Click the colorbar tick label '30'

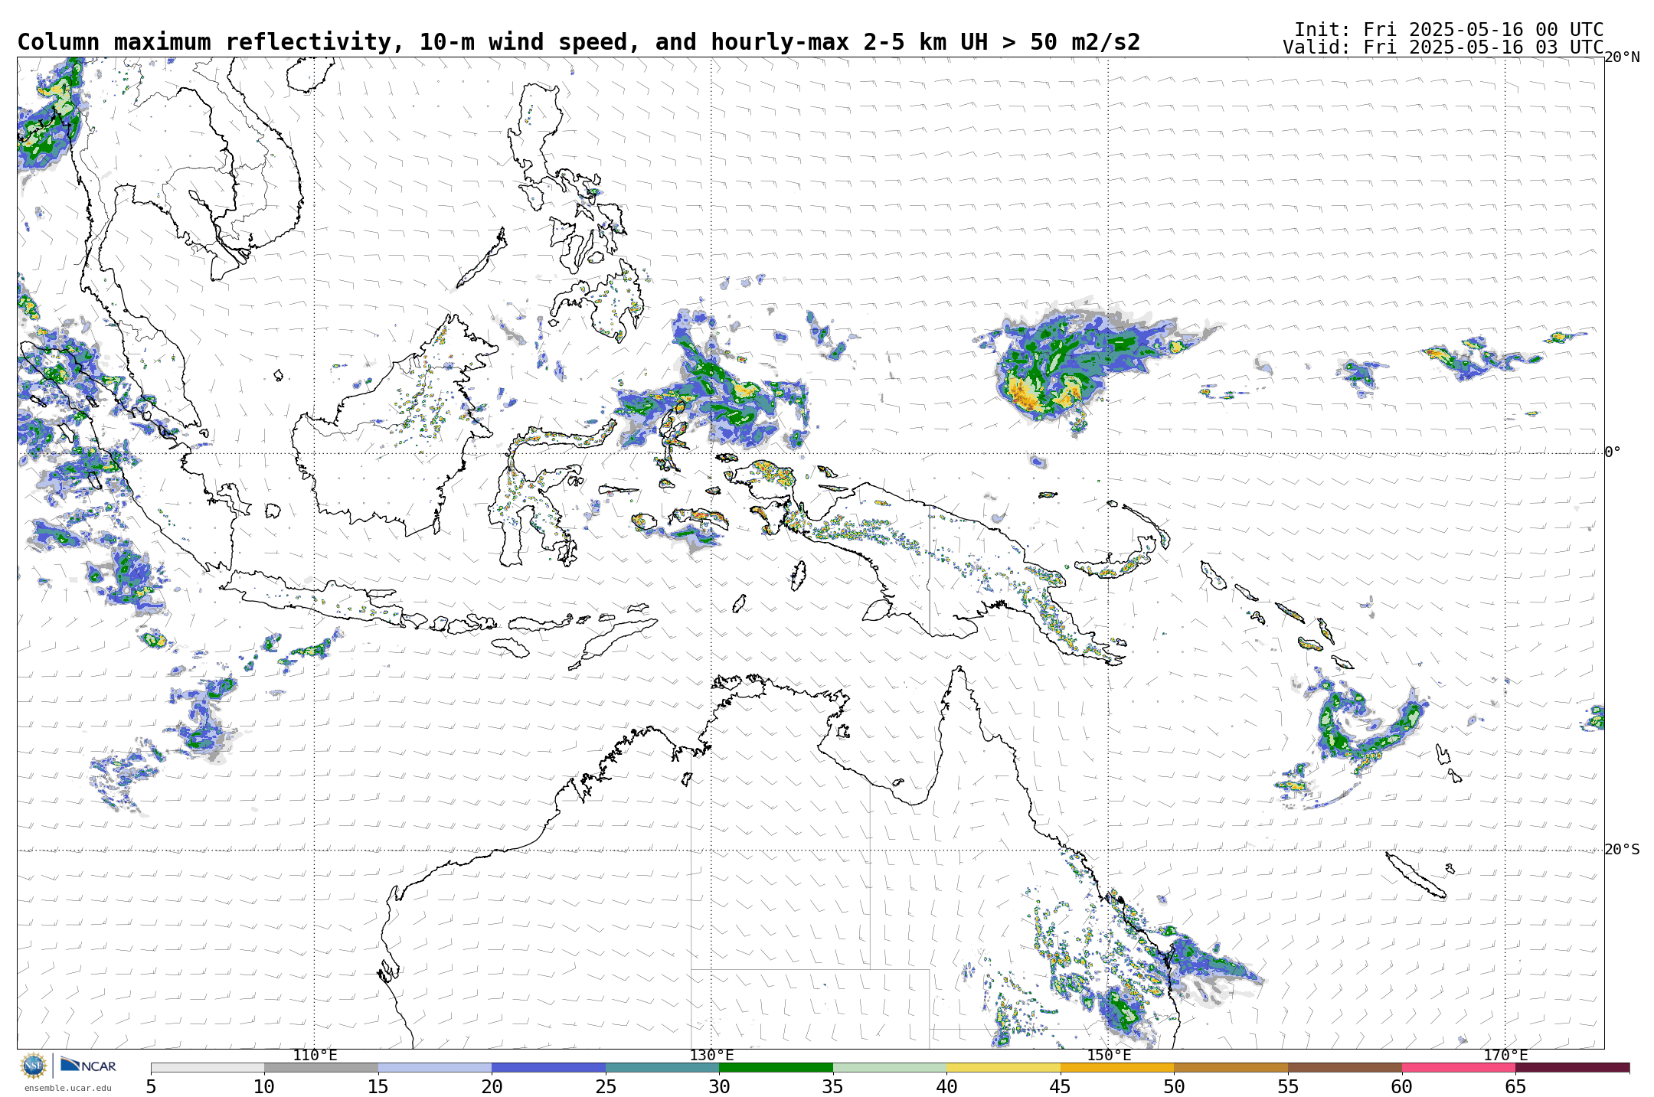[x=719, y=1087]
